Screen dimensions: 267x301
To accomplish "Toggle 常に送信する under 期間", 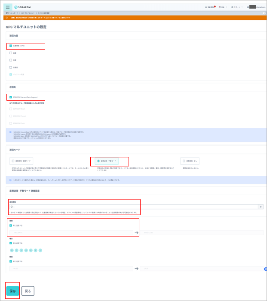I will (x=11, y=225).
